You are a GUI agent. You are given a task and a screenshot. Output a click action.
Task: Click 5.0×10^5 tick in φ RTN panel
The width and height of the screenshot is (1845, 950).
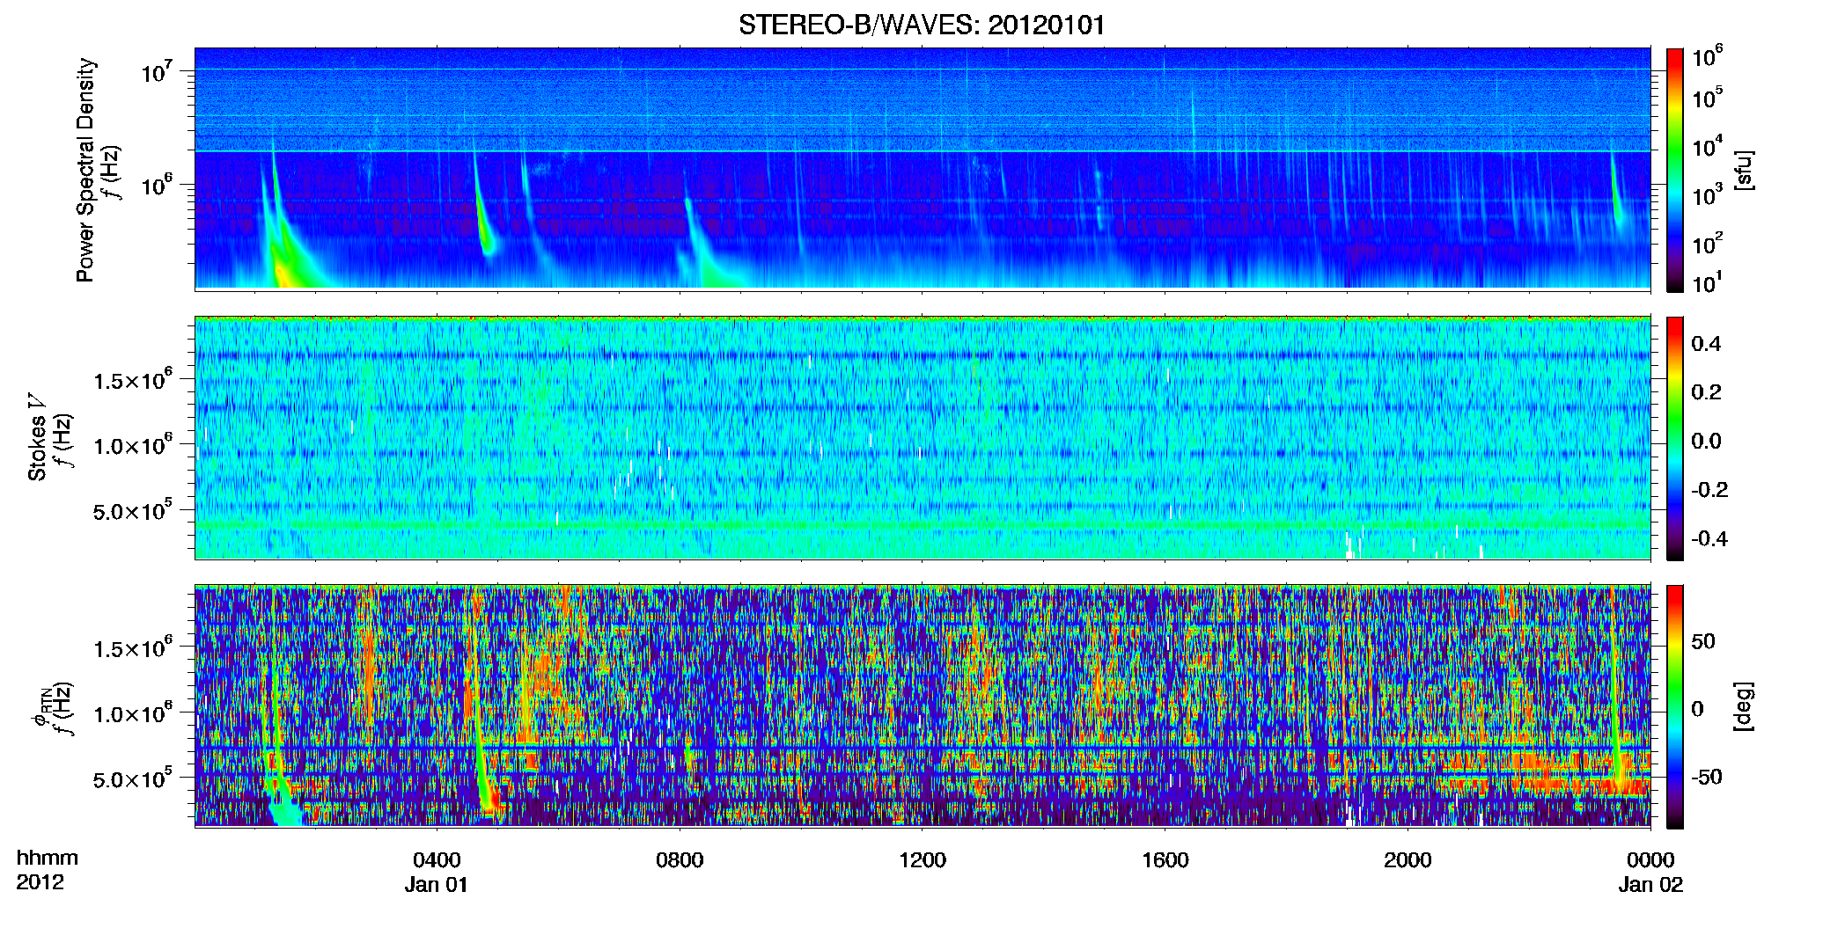133,778
